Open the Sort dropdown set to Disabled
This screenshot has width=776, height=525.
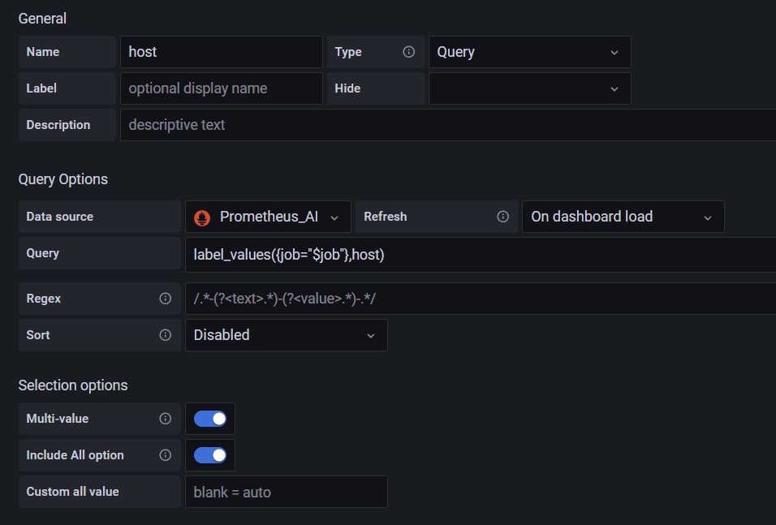click(x=286, y=335)
